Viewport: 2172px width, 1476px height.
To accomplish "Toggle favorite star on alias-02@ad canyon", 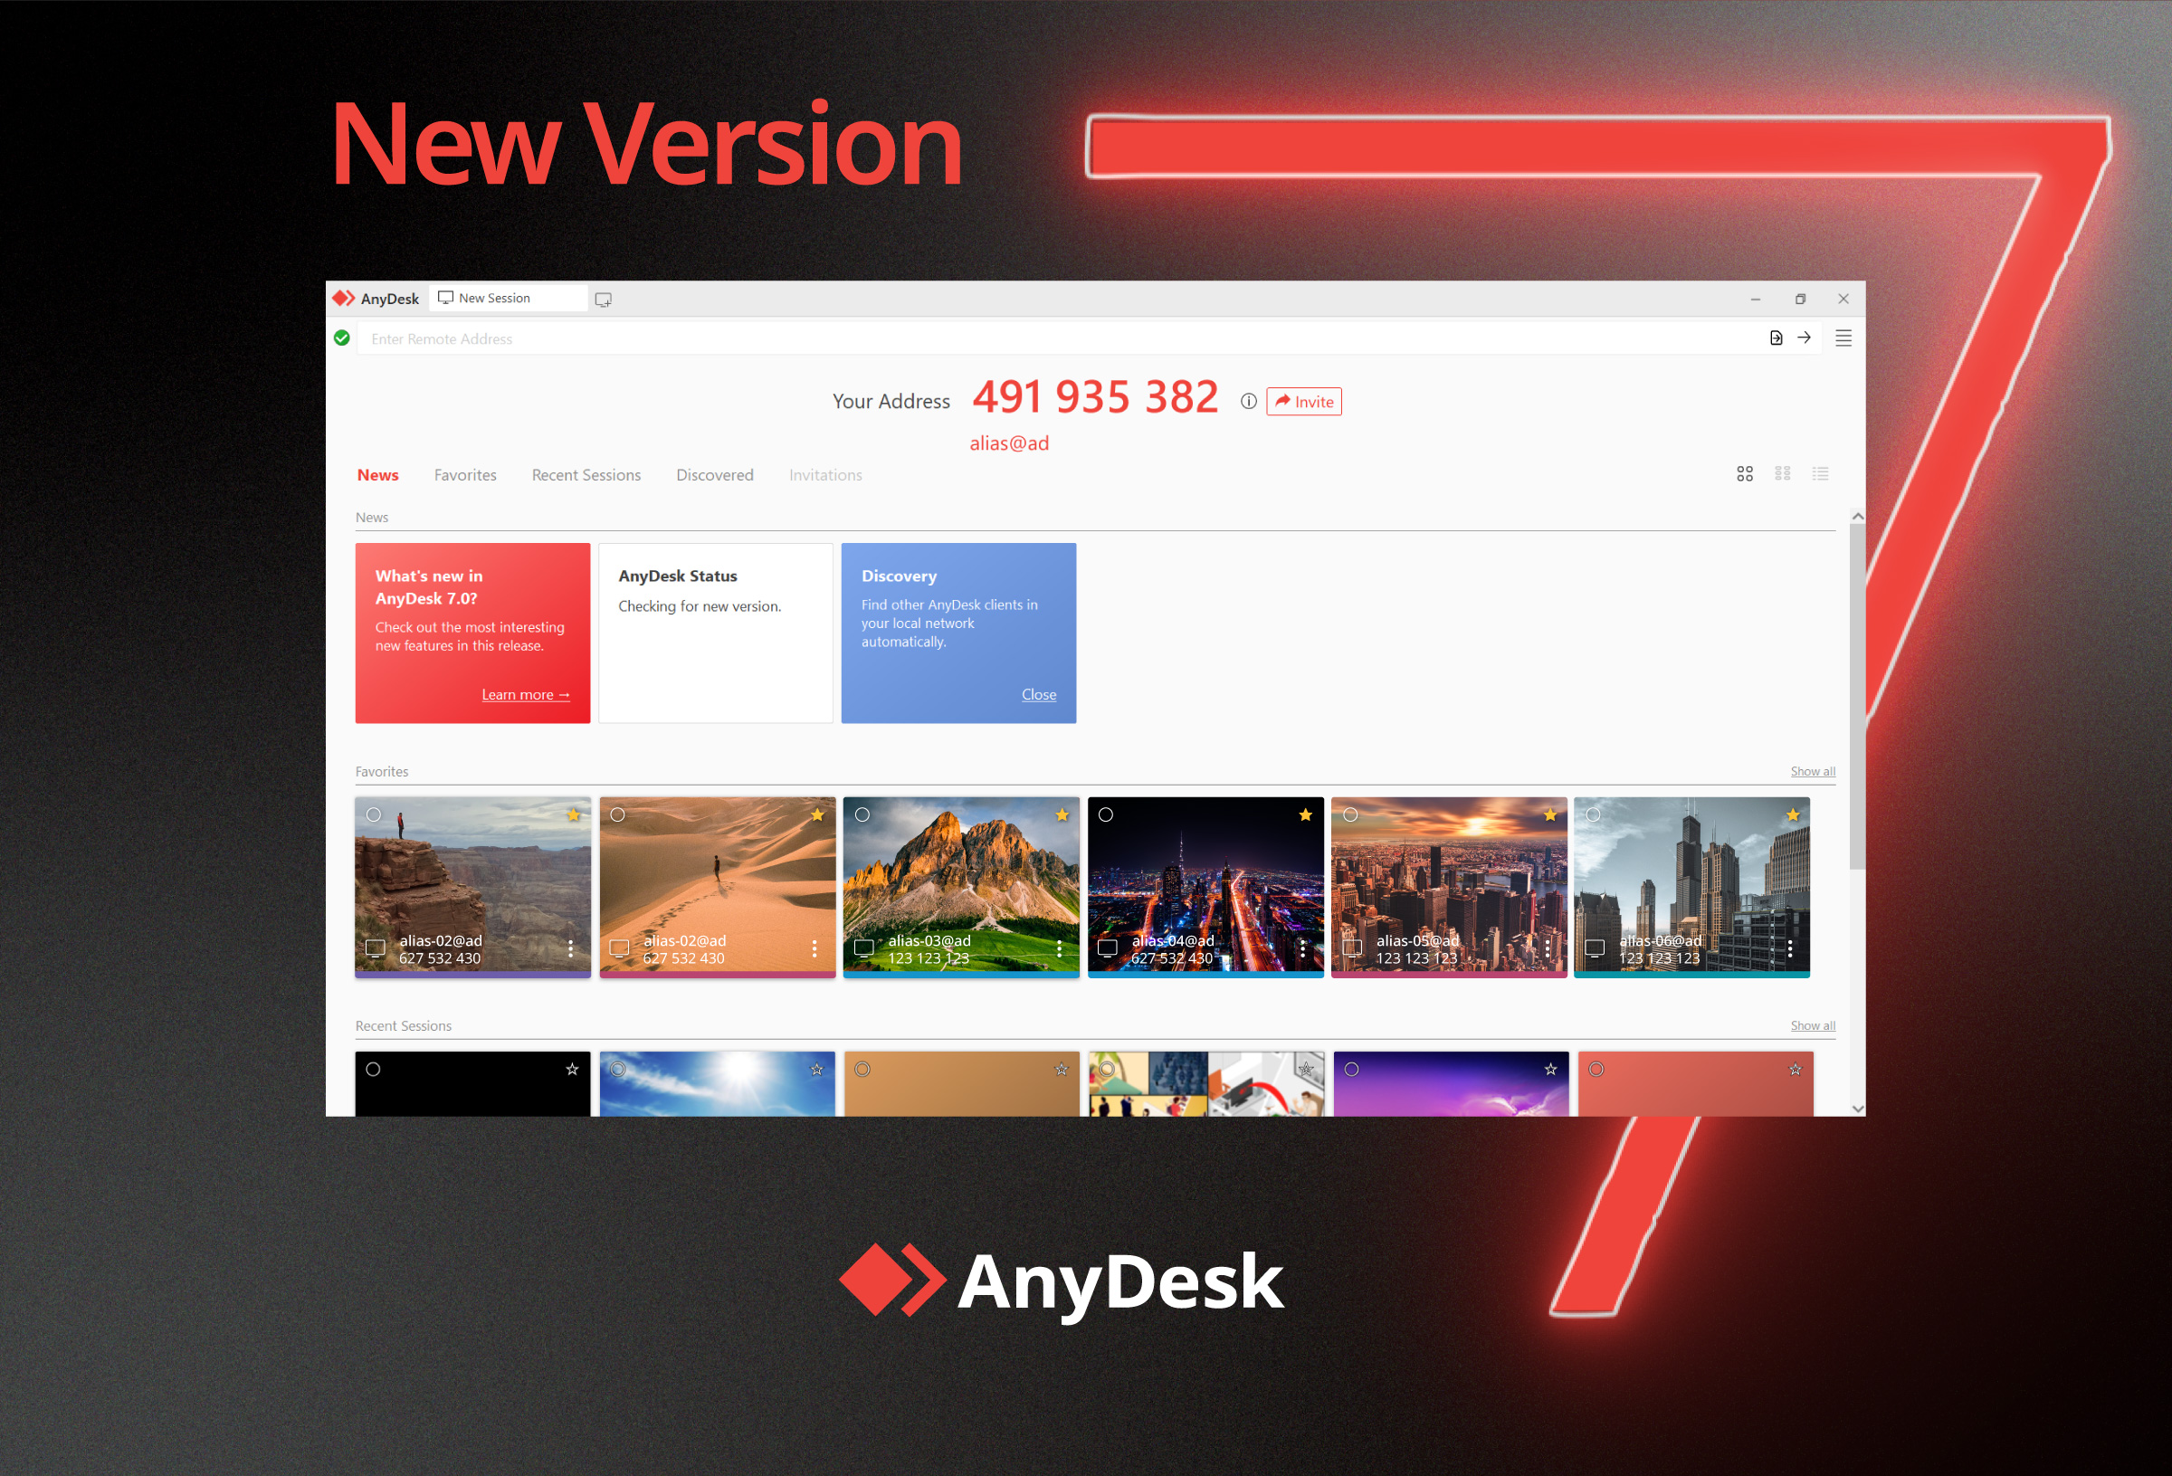I will point(575,811).
